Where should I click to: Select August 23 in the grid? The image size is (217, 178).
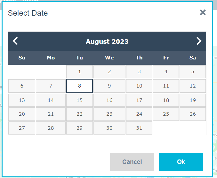point(109,114)
